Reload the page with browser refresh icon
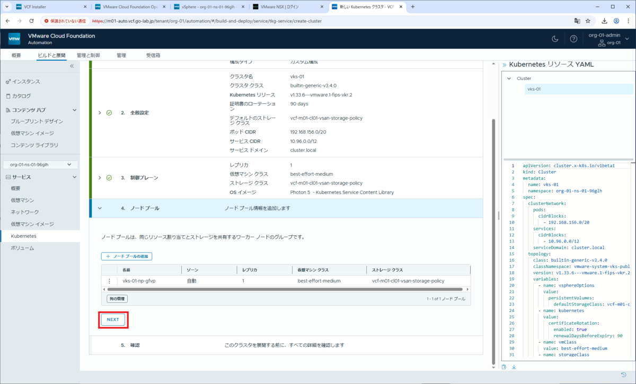This screenshot has height=384, width=636. pos(32,21)
